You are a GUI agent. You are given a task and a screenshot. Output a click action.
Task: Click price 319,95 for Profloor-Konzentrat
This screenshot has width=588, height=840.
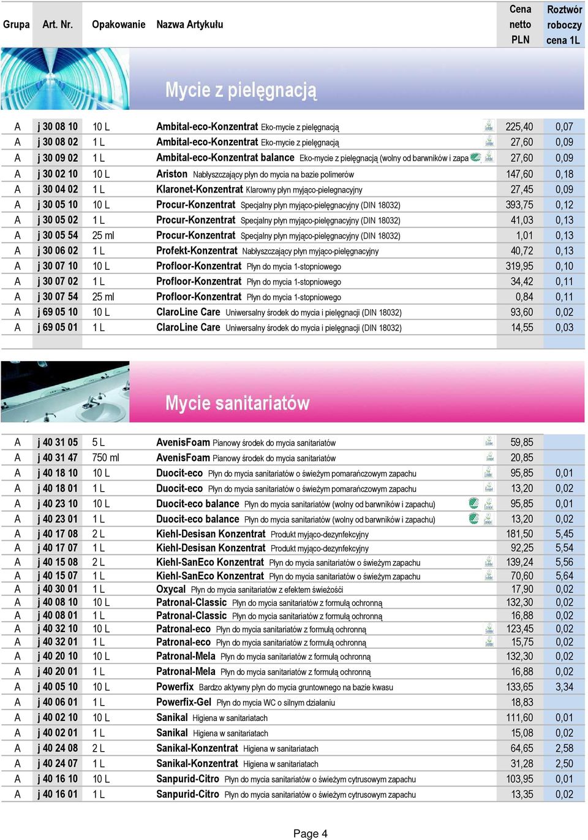[519, 266]
